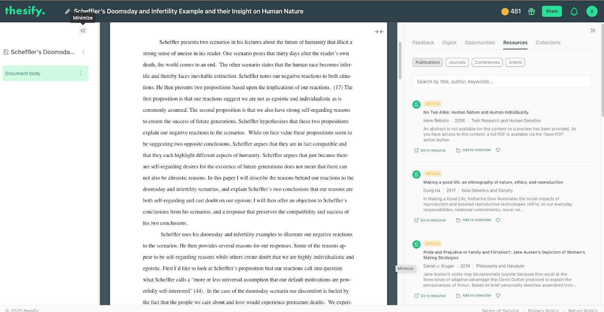Viewport: 604px width, 312px height.
Task: Click the gold coin credits icon
Action: tap(505, 12)
